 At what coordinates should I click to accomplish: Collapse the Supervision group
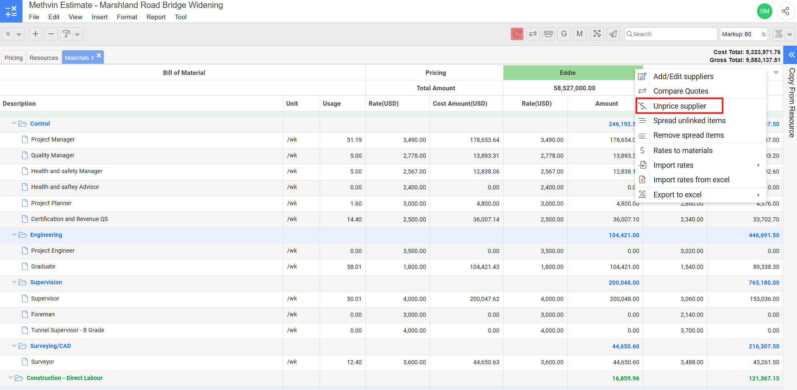(14, 282)
